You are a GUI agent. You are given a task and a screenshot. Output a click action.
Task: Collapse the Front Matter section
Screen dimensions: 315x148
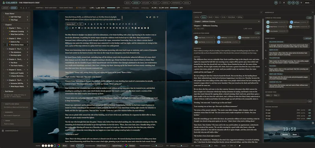(x=4, y=13)
